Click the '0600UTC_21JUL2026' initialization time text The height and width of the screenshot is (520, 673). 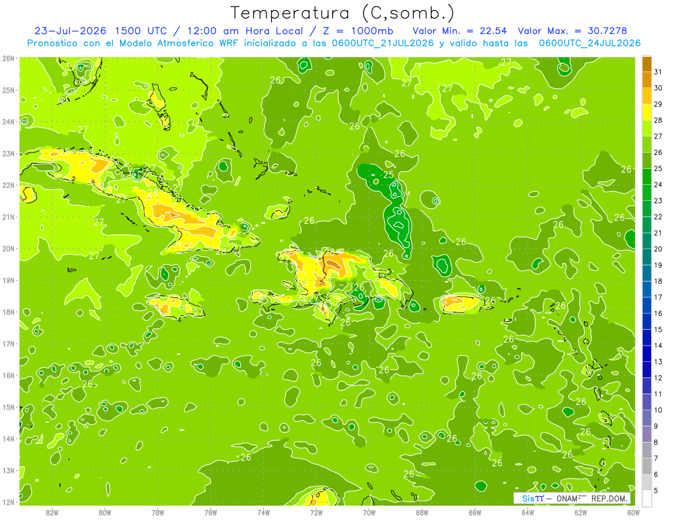(x=382, y=43)
